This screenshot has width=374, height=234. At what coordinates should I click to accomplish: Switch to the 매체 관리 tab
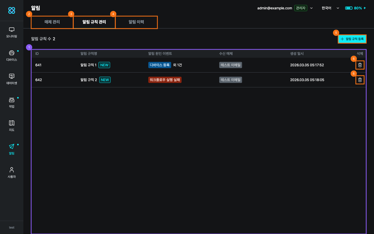tap(52, 22)
